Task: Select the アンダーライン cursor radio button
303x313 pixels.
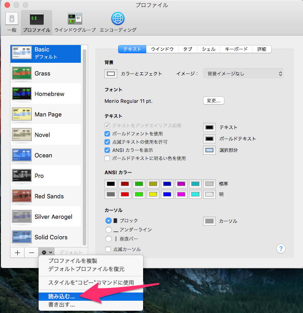Action: (109, 230)
